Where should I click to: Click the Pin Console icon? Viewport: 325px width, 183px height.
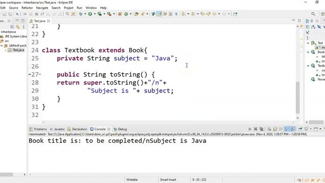[300, 129]
